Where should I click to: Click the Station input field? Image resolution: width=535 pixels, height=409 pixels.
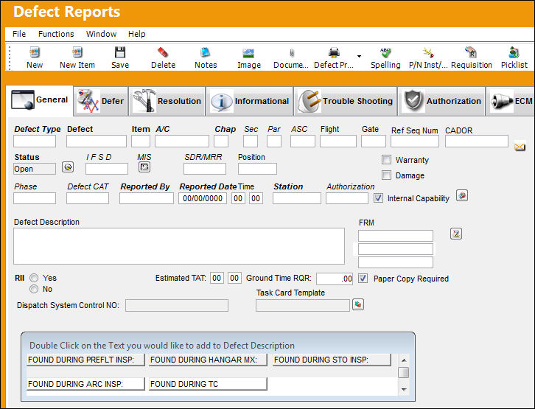pos(296,198)
